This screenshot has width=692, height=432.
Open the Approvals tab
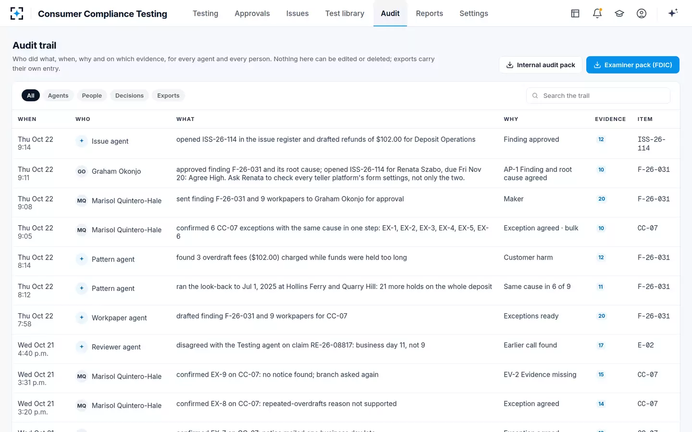click(x=252, y=13)
